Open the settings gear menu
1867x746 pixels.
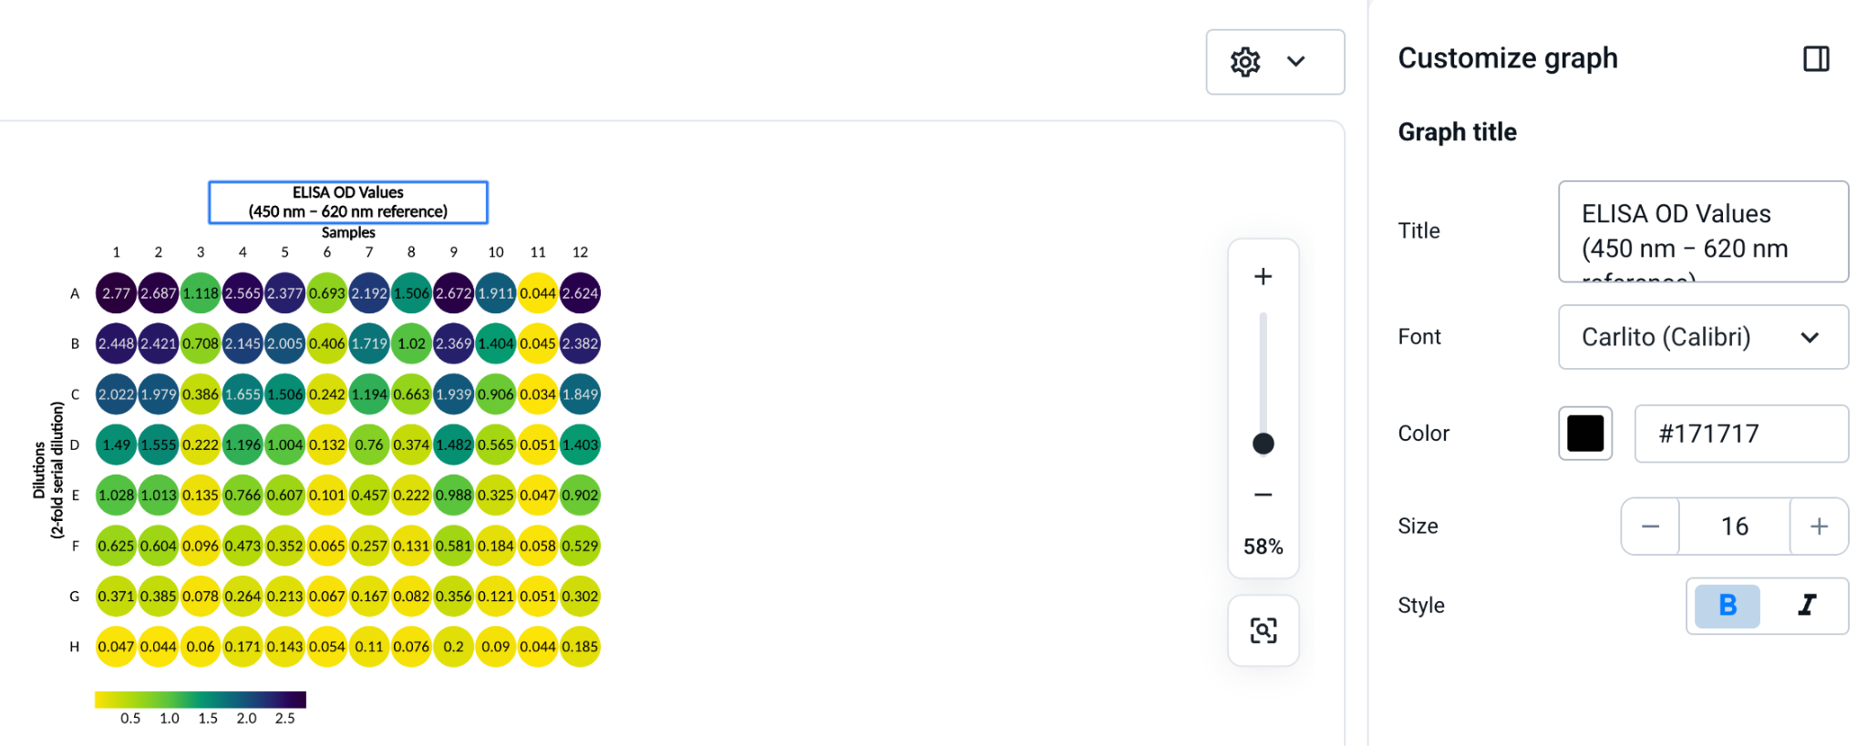[x=1245, y=62]
